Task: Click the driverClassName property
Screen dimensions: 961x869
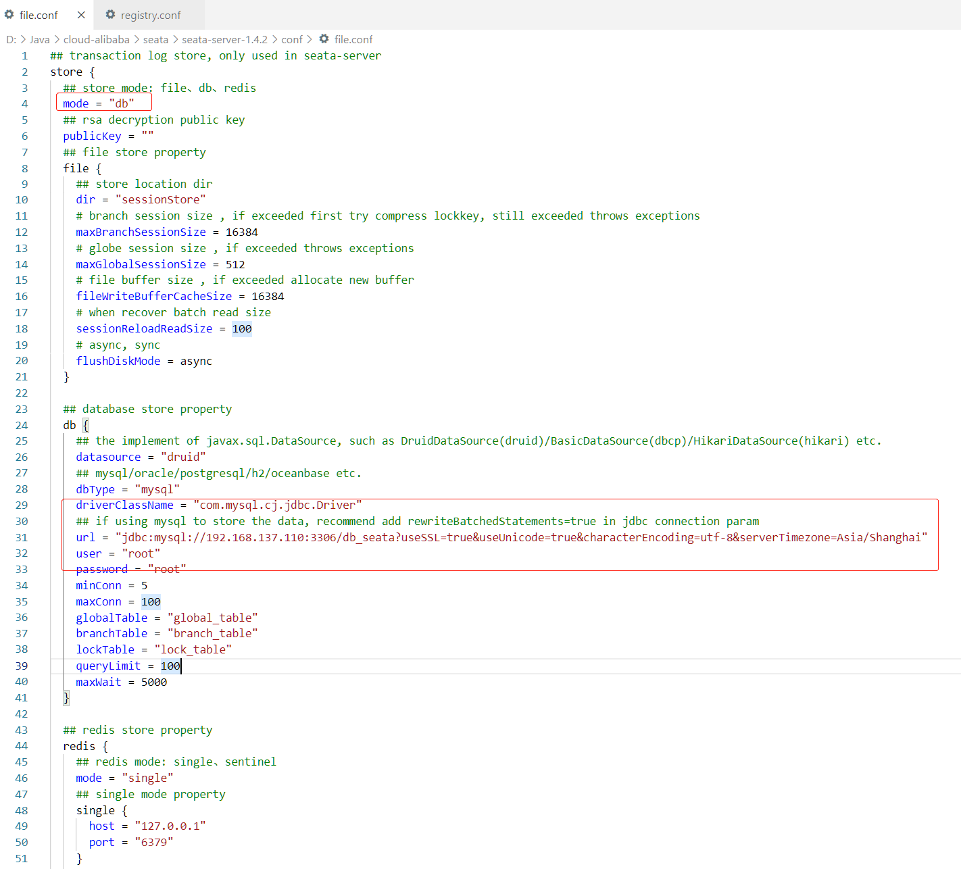Action: click(124, 505)
